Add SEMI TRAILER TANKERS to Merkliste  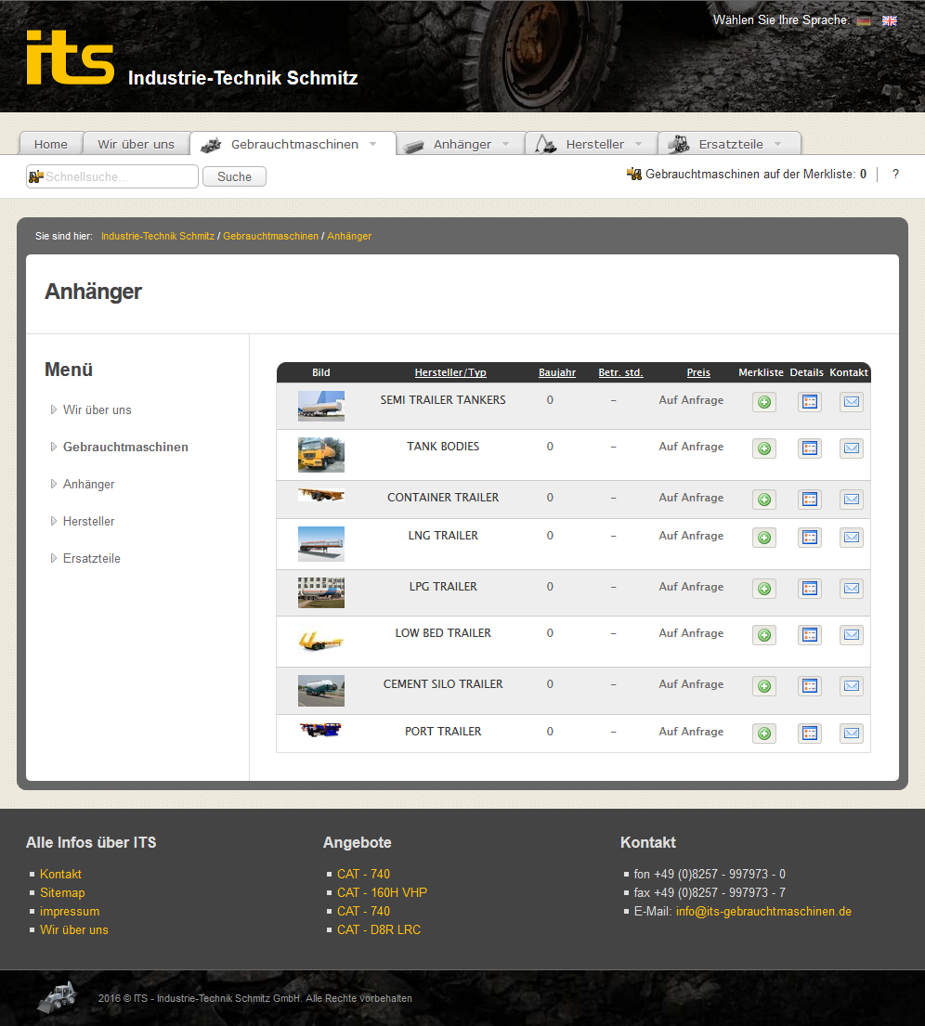(x=764, y=402)
